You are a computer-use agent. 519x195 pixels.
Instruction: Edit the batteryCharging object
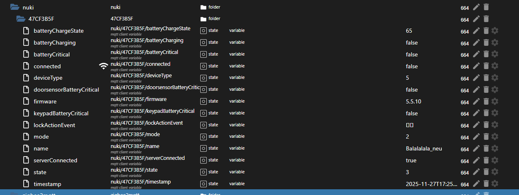click(476, 43)
